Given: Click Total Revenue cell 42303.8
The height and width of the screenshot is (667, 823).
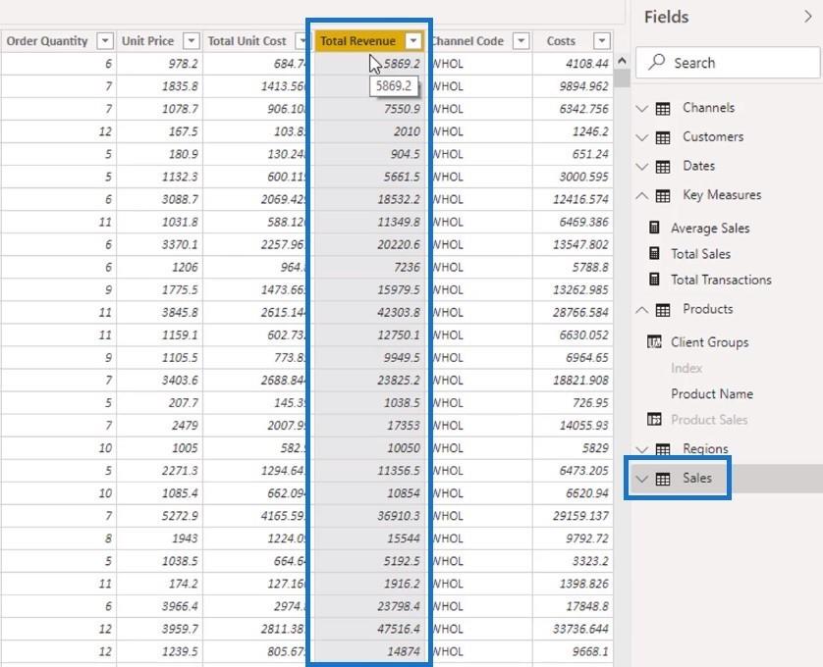Looking at the screenshot, I should pyautogui.click(x=369, y=313).
